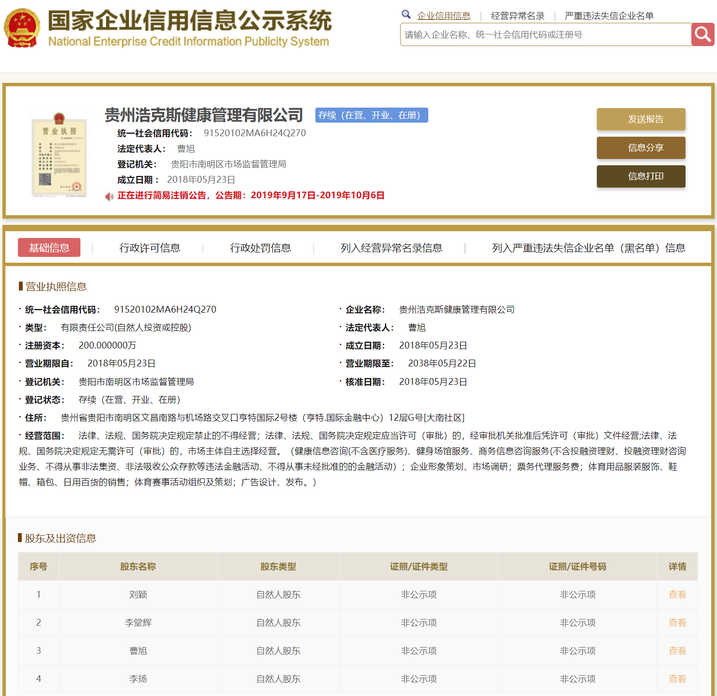The image size is (717, 696).
Task: Open 严重违法失信企业名单 navigation link
Action: 608,15
